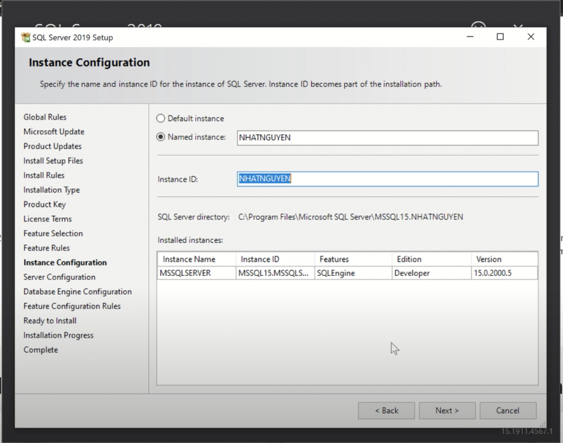The height and width of the screenshot is (443, 563).
Task: Click the SQL Server directory path text
Action: click(x=350, y=217)
